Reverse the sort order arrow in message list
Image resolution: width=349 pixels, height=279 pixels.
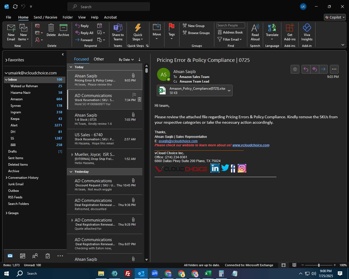point(139,59)
